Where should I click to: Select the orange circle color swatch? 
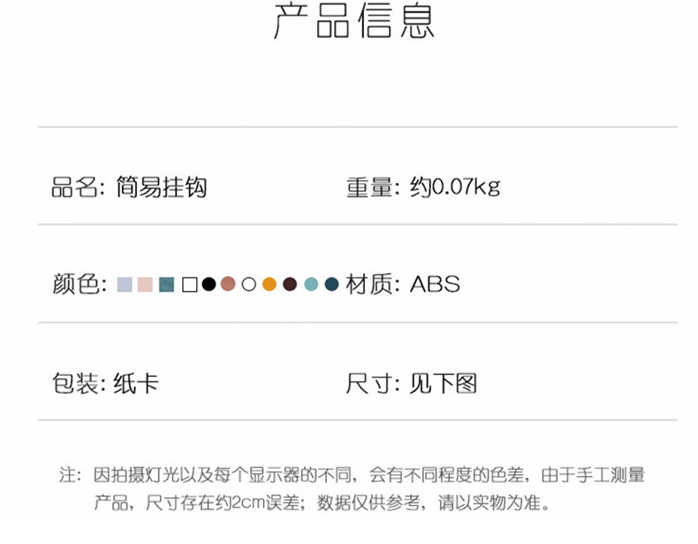tap(269, 284)
